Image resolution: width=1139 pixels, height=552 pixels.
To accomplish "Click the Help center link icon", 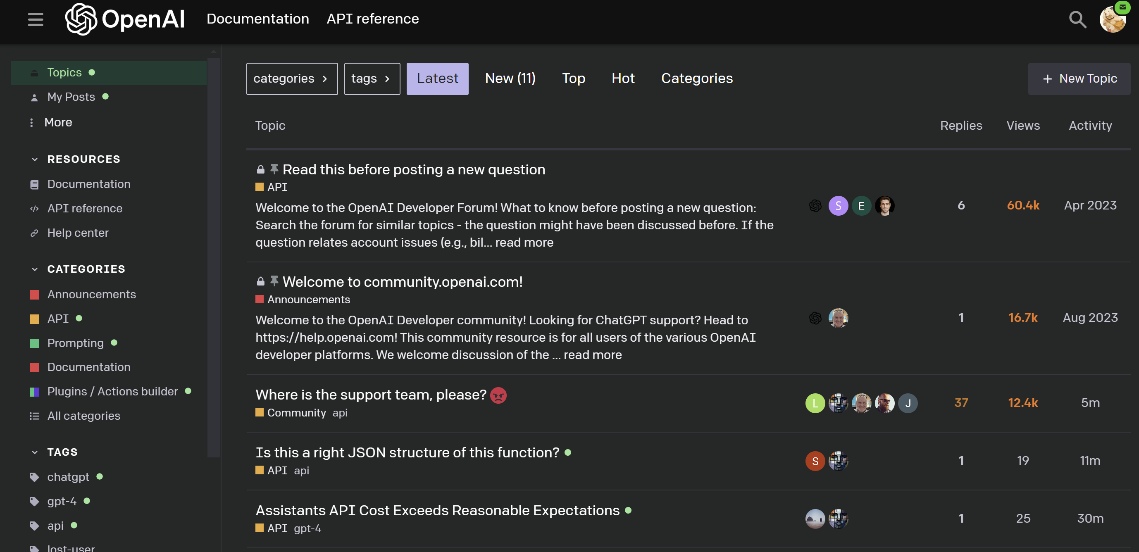I will (x=34, y=233).
